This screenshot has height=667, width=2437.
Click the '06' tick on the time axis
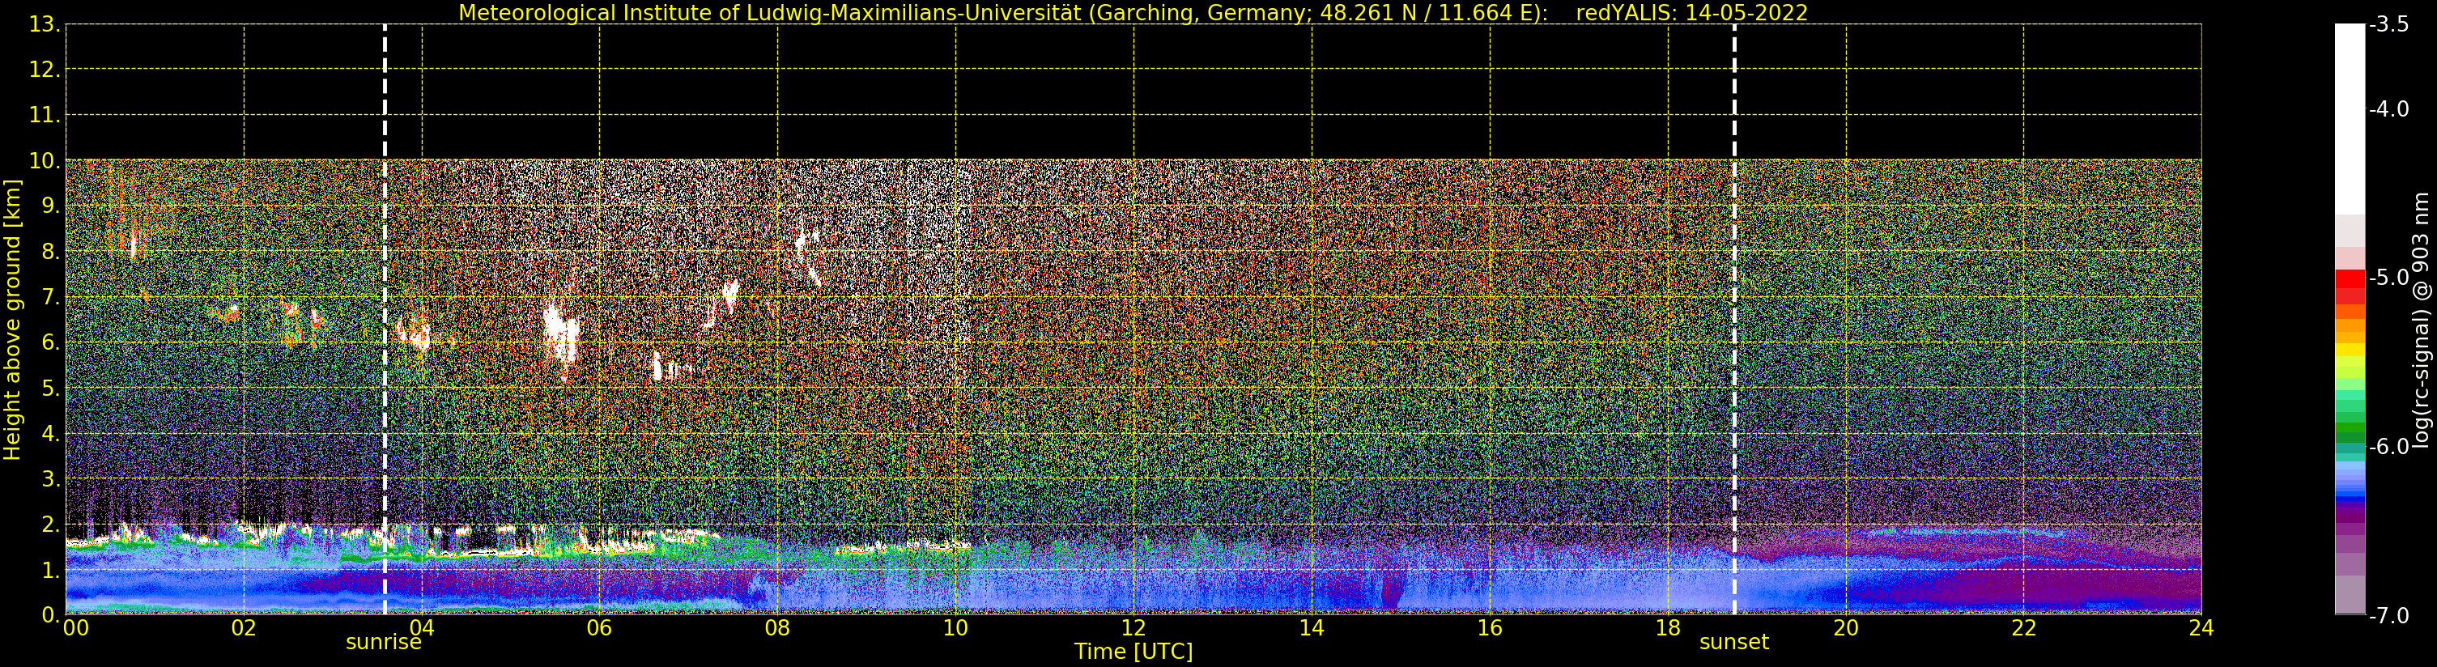(x=599, y=628)
